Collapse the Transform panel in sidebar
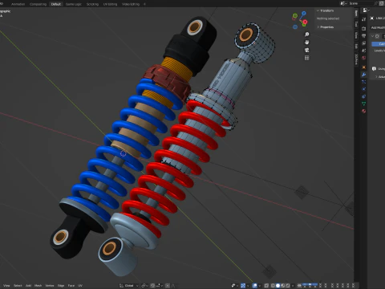 318,10
